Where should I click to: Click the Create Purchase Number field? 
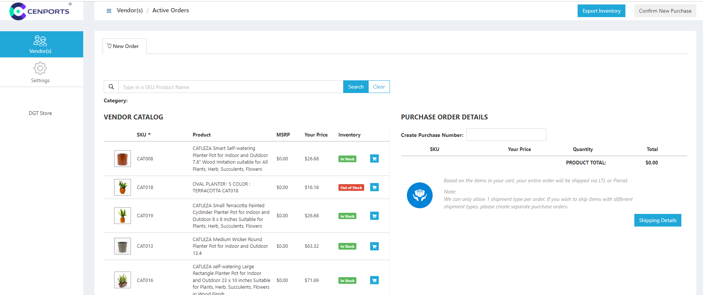click(x=506, y=135)
